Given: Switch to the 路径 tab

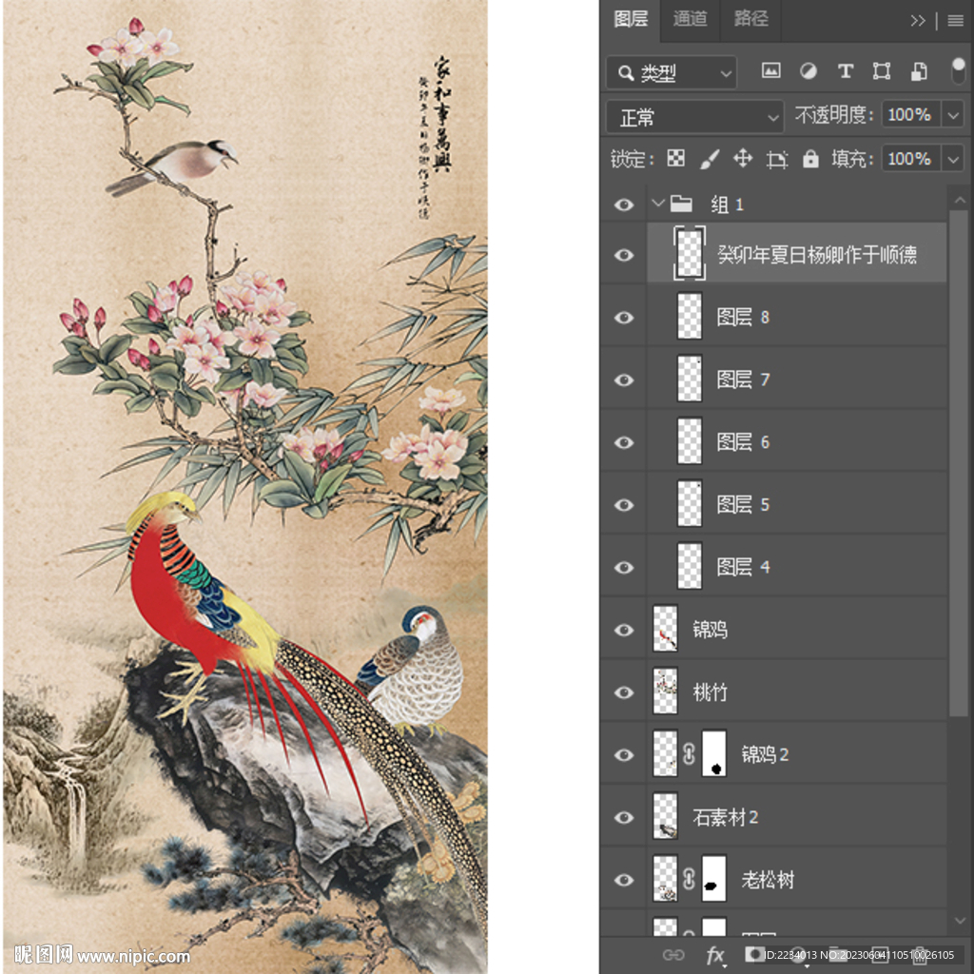Looking at the screenshot, I should pyautogui.click(x=751, y=19).
